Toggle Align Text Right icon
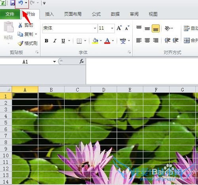The image size is (198, 185). (156, 40)
